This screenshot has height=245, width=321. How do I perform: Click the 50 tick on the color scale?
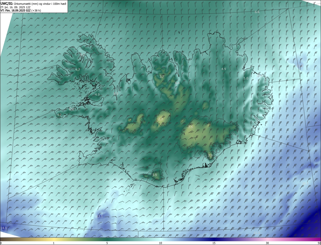[319, 243]
